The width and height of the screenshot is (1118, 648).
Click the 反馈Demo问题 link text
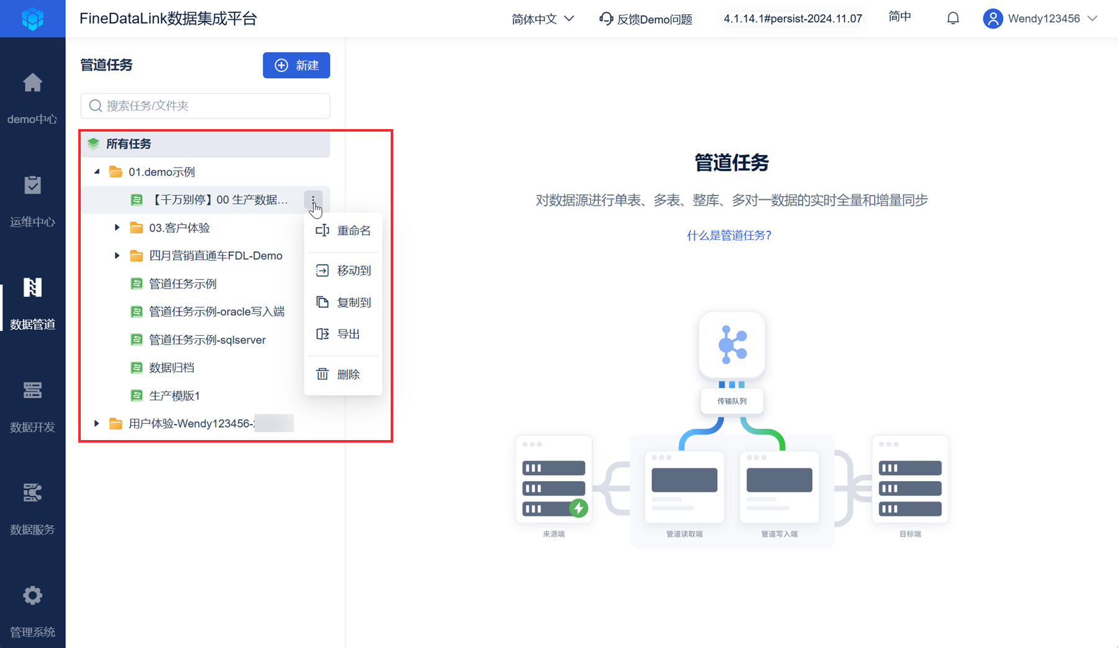655,19
